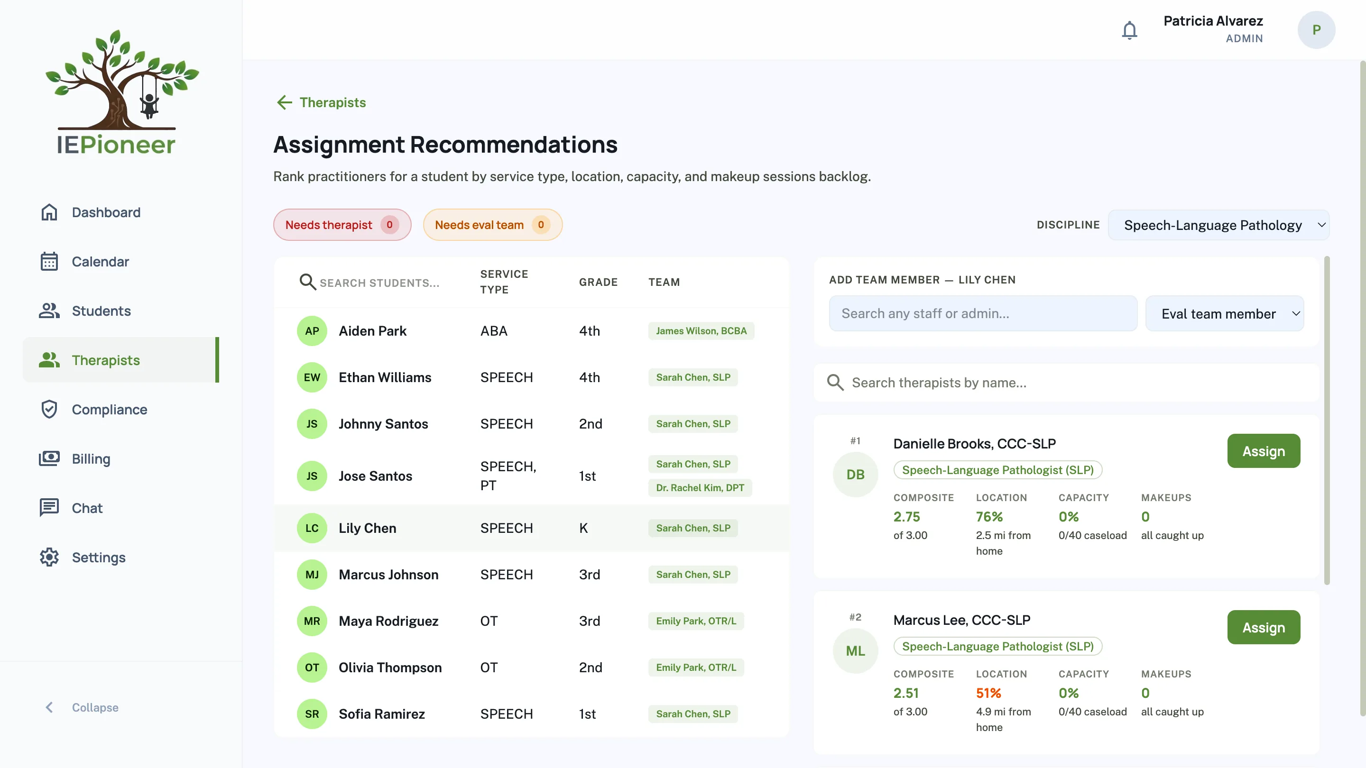Click Lily Chen's LC avatar
Image resolution: width=1366 pixels, height=768 pixels.
(312, 529)
